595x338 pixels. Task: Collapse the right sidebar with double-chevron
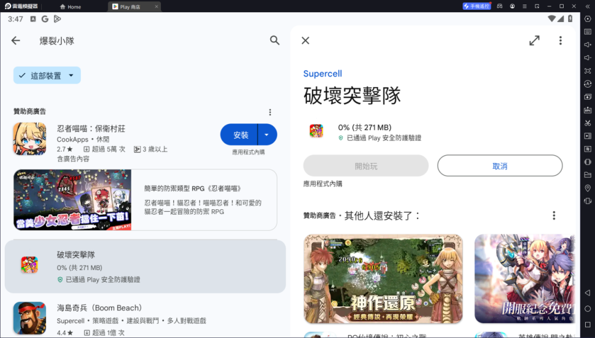coord(588,6)
